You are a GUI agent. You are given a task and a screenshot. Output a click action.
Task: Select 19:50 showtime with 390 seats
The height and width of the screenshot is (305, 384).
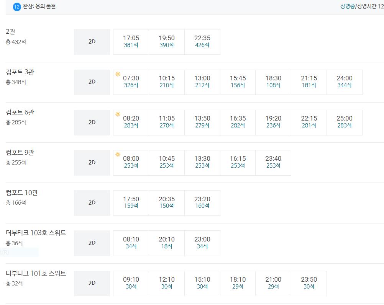pyautogui.click(x=167, y=42)
